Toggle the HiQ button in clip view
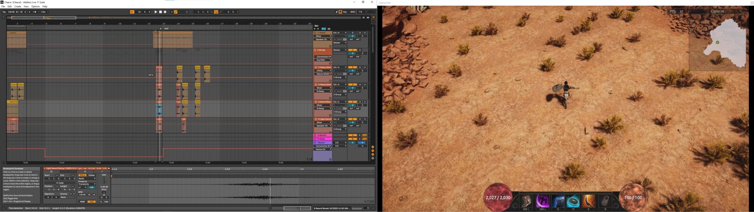The image size is (754, 212). coord(91,202)
